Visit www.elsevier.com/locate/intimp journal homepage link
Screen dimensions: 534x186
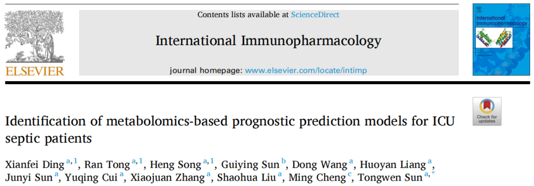click(306, 70)
